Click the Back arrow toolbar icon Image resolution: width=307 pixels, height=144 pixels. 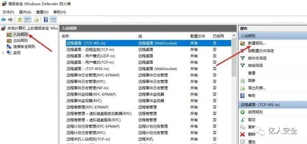[x=3, y=20]
